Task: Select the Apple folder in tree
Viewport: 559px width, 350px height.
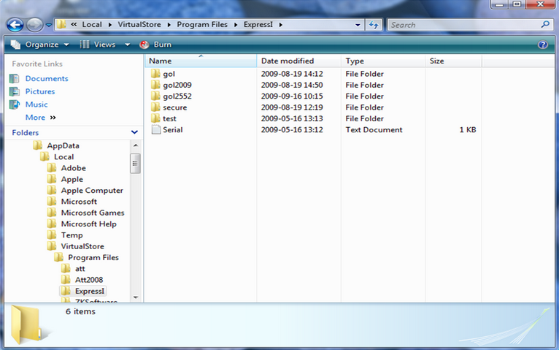Action: pos(72,180)
